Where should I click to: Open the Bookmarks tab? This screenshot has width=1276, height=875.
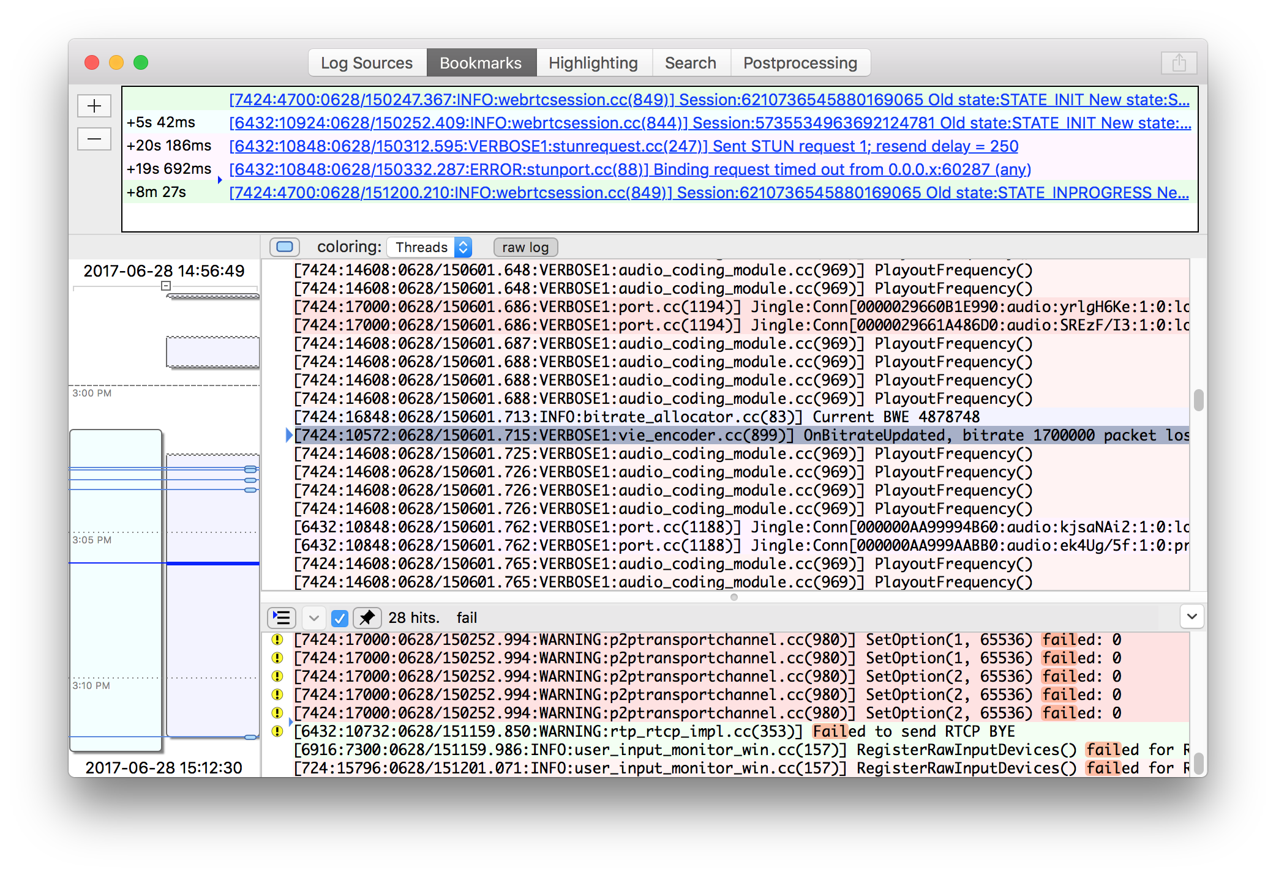pyautogui.click(x=481, y=63)
